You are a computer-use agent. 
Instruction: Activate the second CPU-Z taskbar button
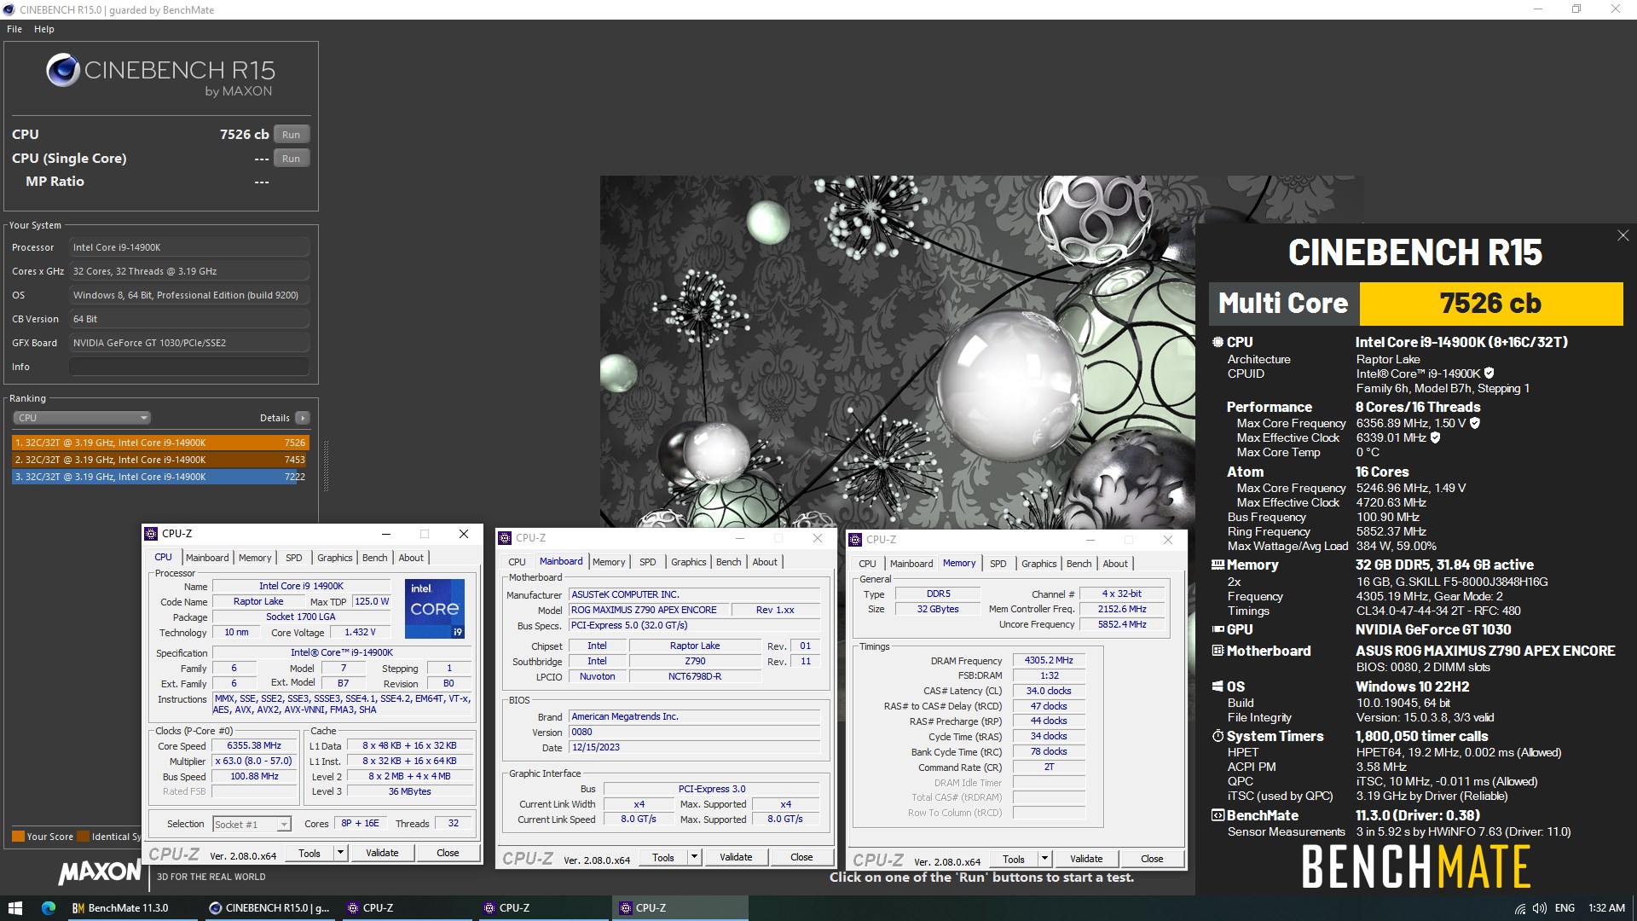pos(542,908)
